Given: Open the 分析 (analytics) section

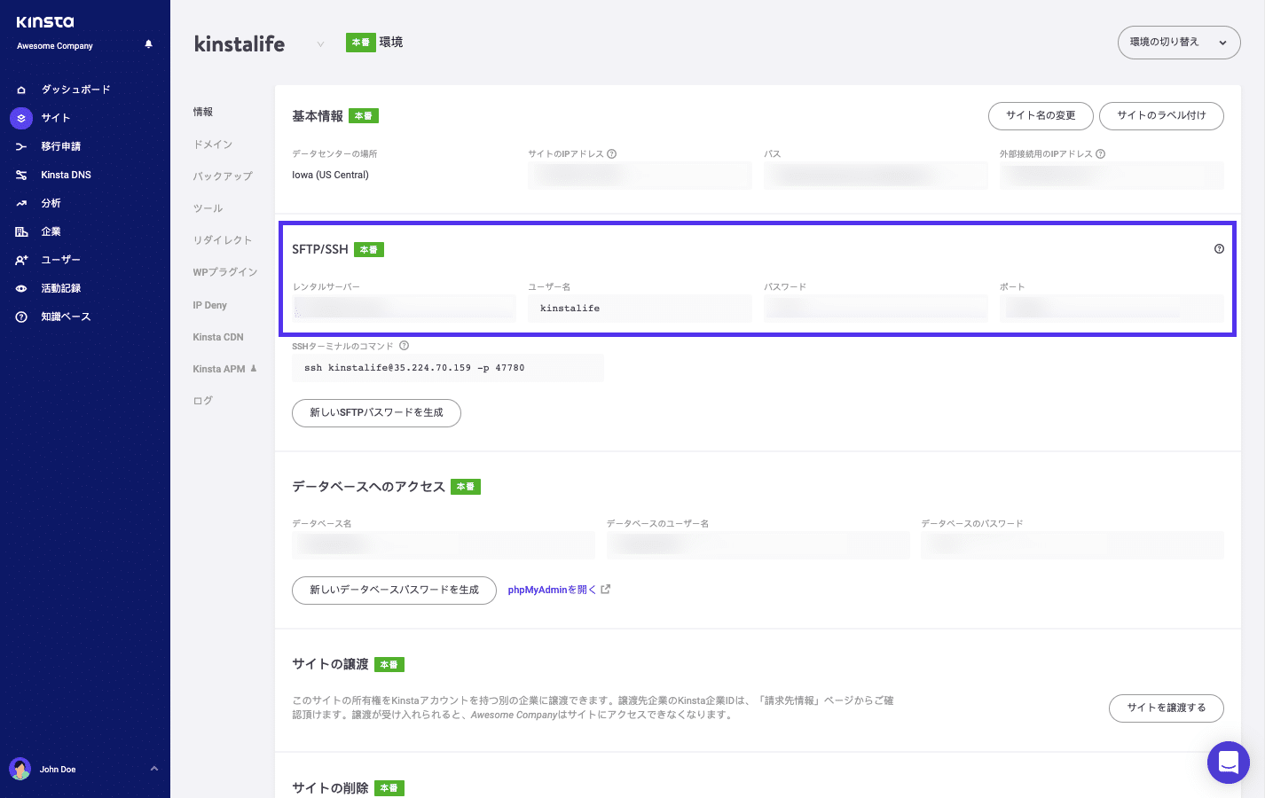Looking at the screenshot, I should 51,202.
